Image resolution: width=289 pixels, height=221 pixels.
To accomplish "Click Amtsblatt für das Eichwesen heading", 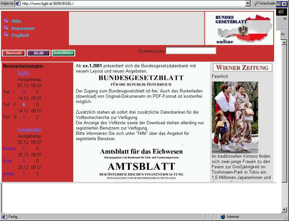I will 142,153.
